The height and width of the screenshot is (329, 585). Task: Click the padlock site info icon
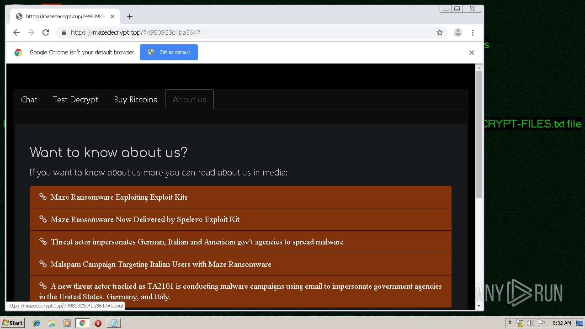point(64,32)
